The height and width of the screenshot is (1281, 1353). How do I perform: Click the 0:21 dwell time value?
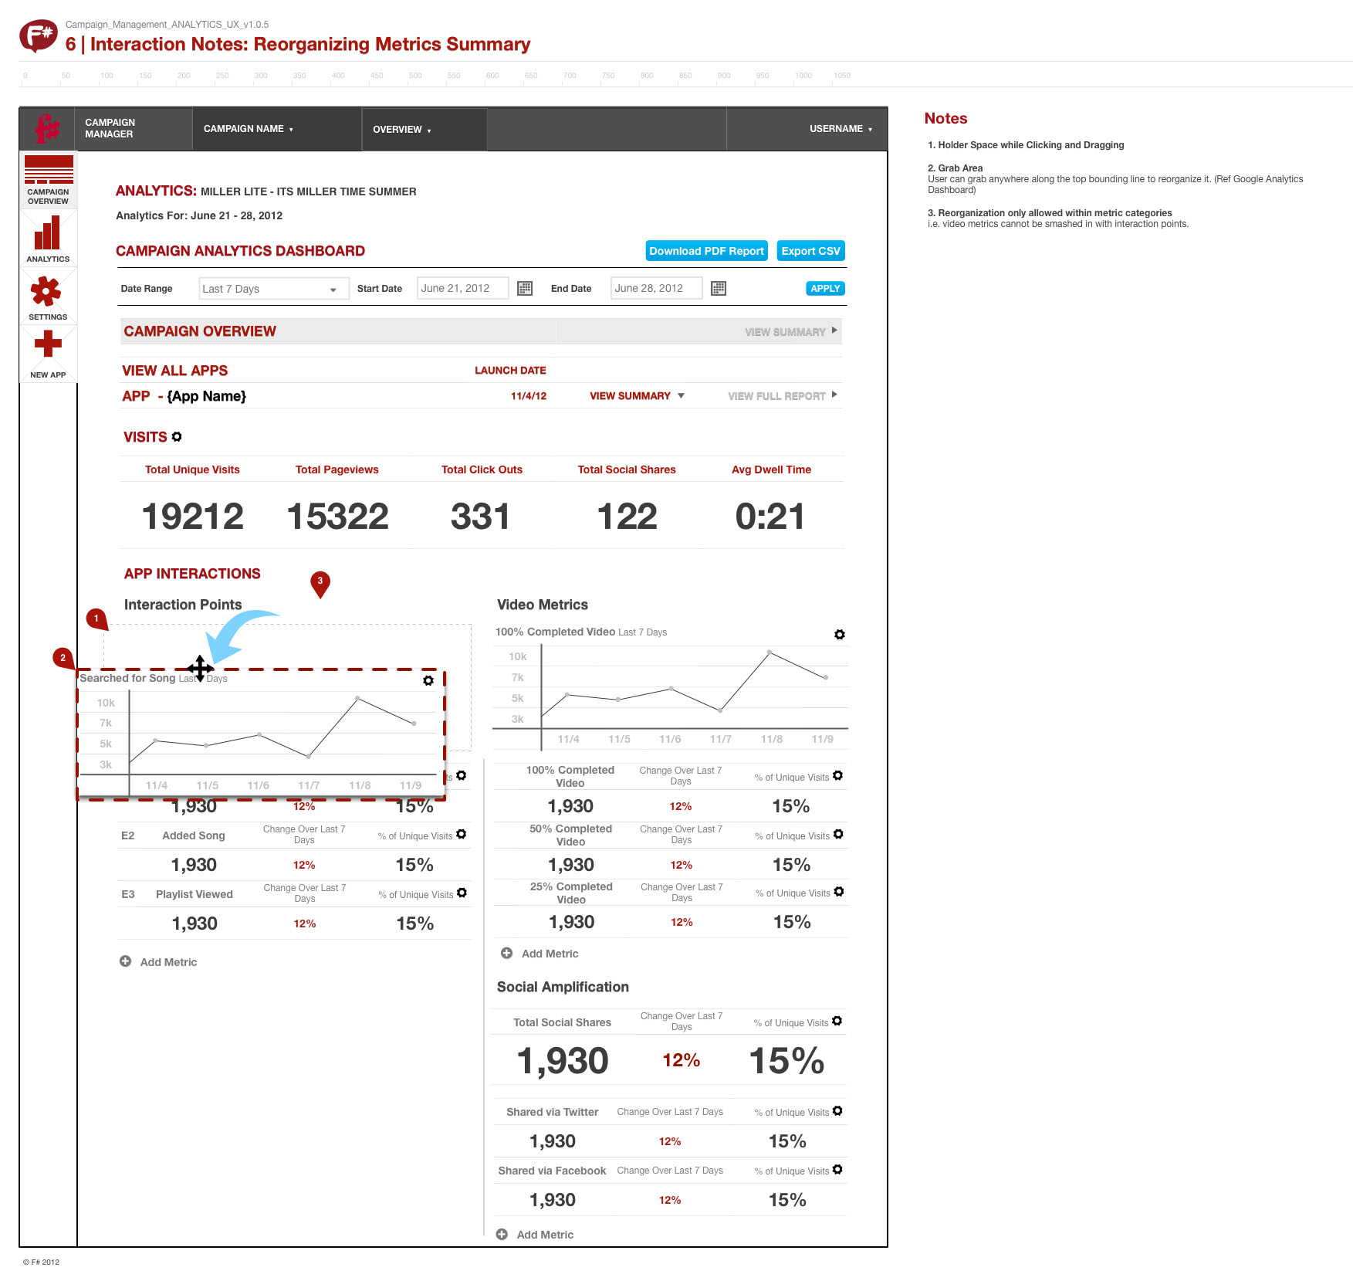(x=770, y=517)
